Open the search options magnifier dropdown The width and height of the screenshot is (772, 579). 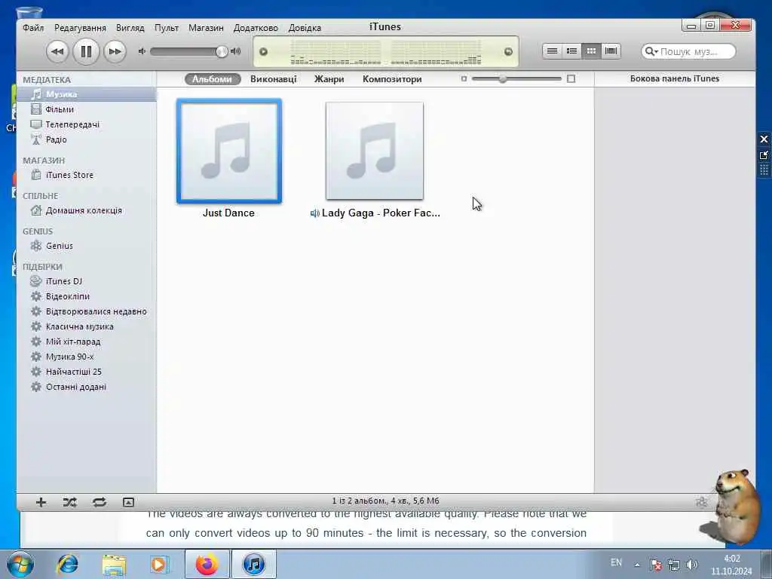coord(651,52)
